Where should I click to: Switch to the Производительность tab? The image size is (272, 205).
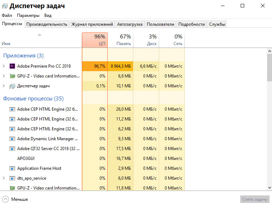point(47,24)
